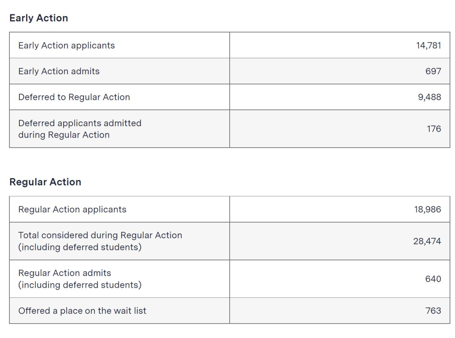455x338 pixels.
Task: Select the Deferred to Regular Action label
Action: click(74, 97)
